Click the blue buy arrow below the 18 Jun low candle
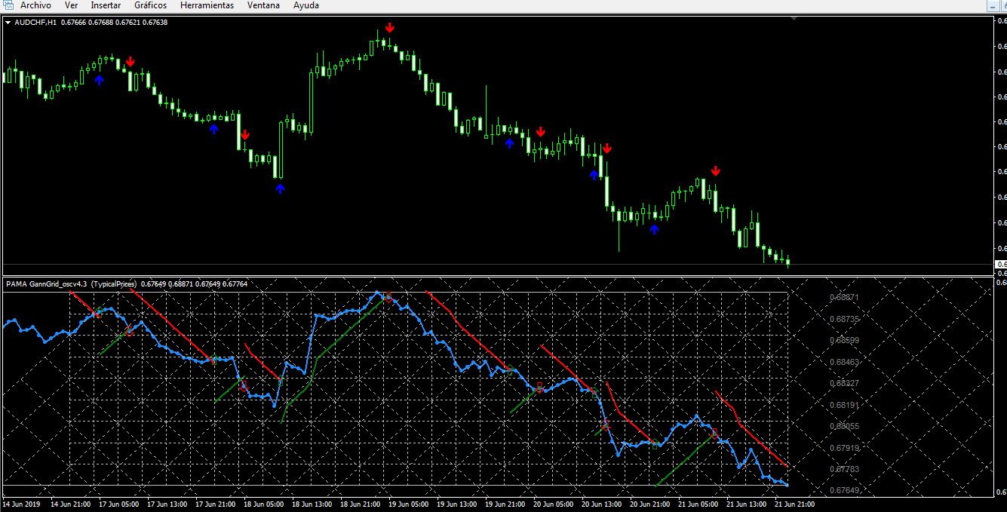This screenshot has height=512, width=1007. pos(281,189)
